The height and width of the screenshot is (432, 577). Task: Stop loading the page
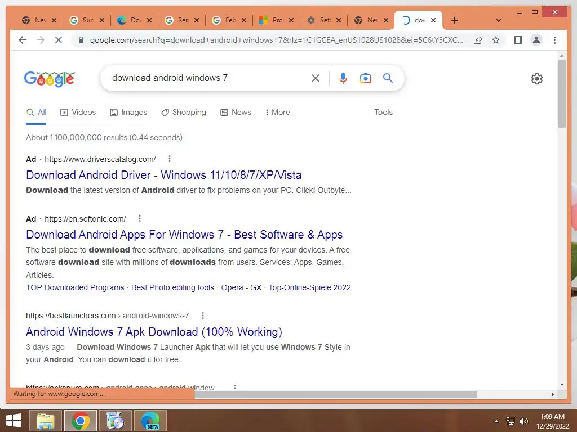[59, 40]
